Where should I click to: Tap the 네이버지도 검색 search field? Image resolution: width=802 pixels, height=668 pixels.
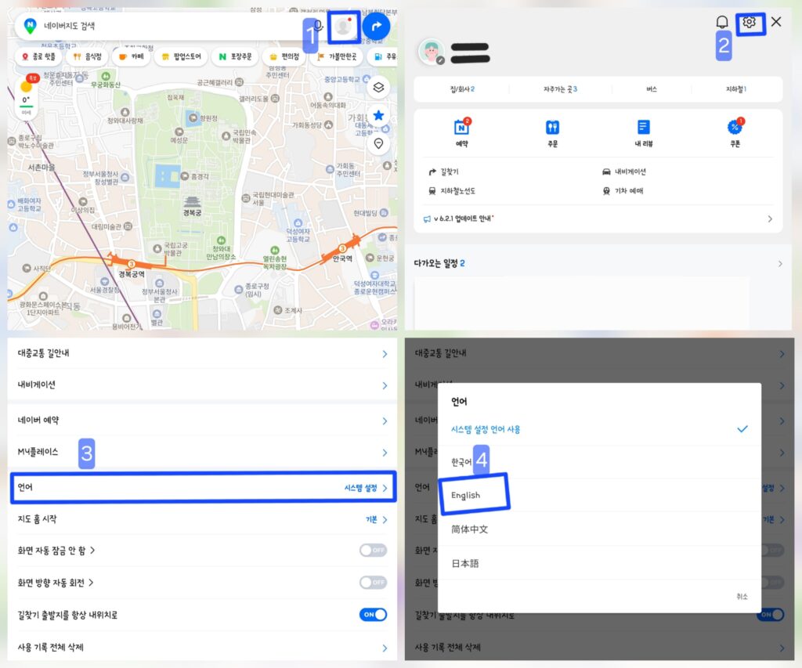157,27
